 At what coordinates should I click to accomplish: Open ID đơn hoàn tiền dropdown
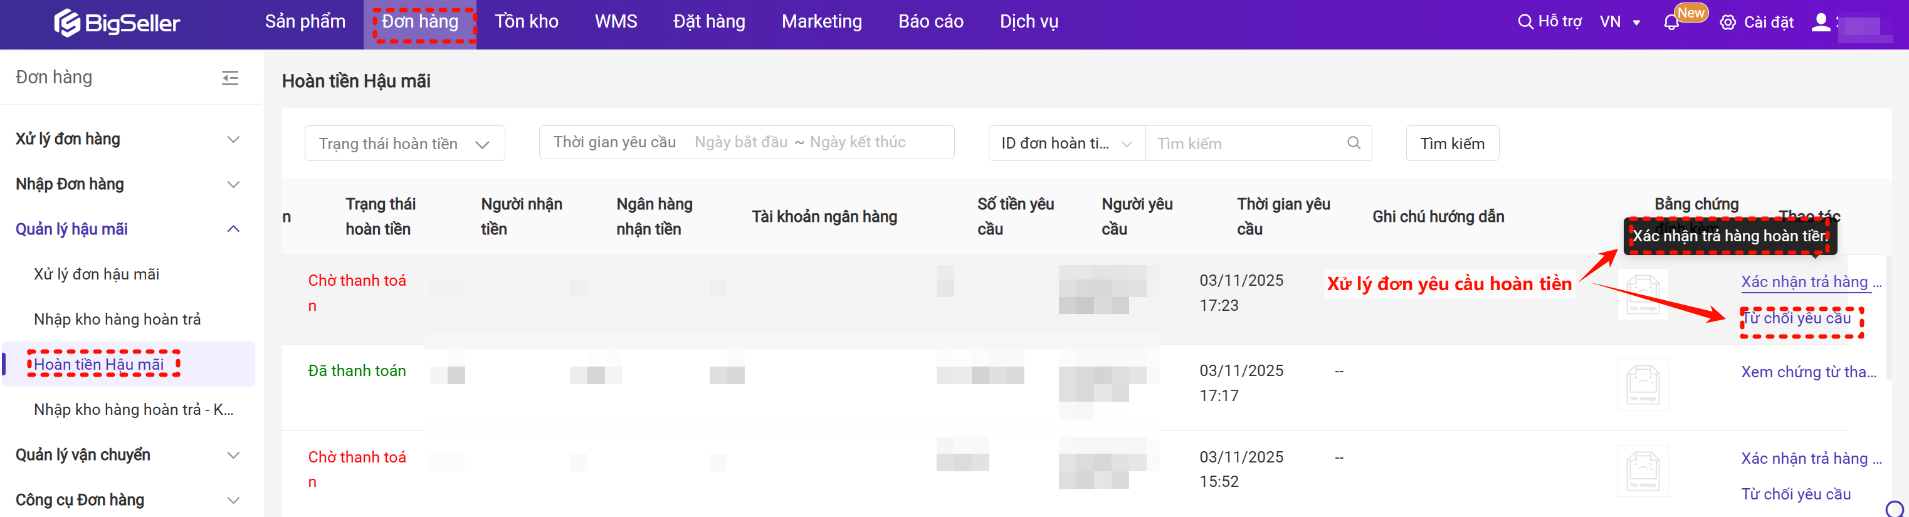tap(1066, 144)
